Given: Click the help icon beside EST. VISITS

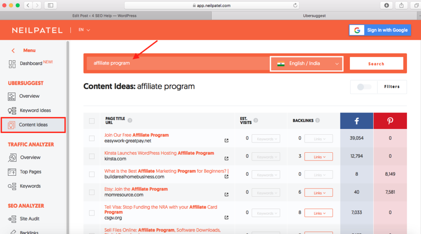Looking at the screenshot, I should tap(256, 120).
